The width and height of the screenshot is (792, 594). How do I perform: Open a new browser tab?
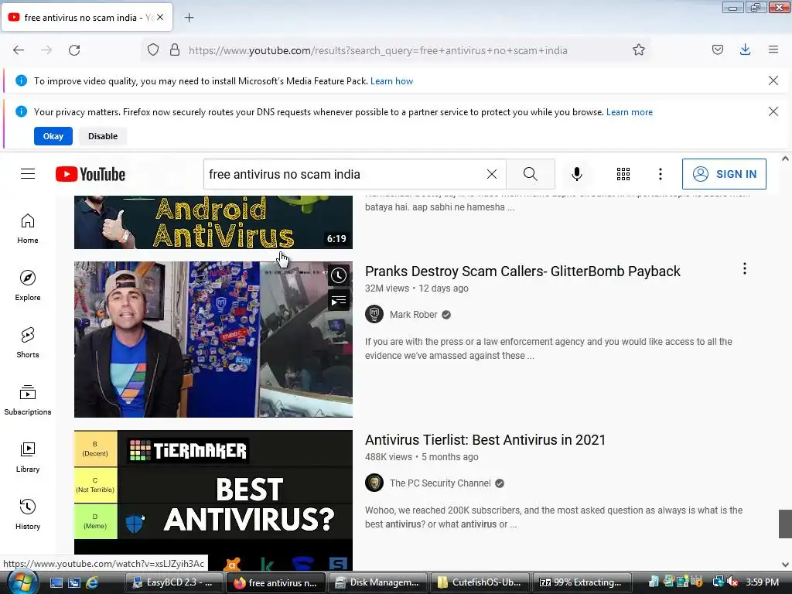[x=189, y=18]
